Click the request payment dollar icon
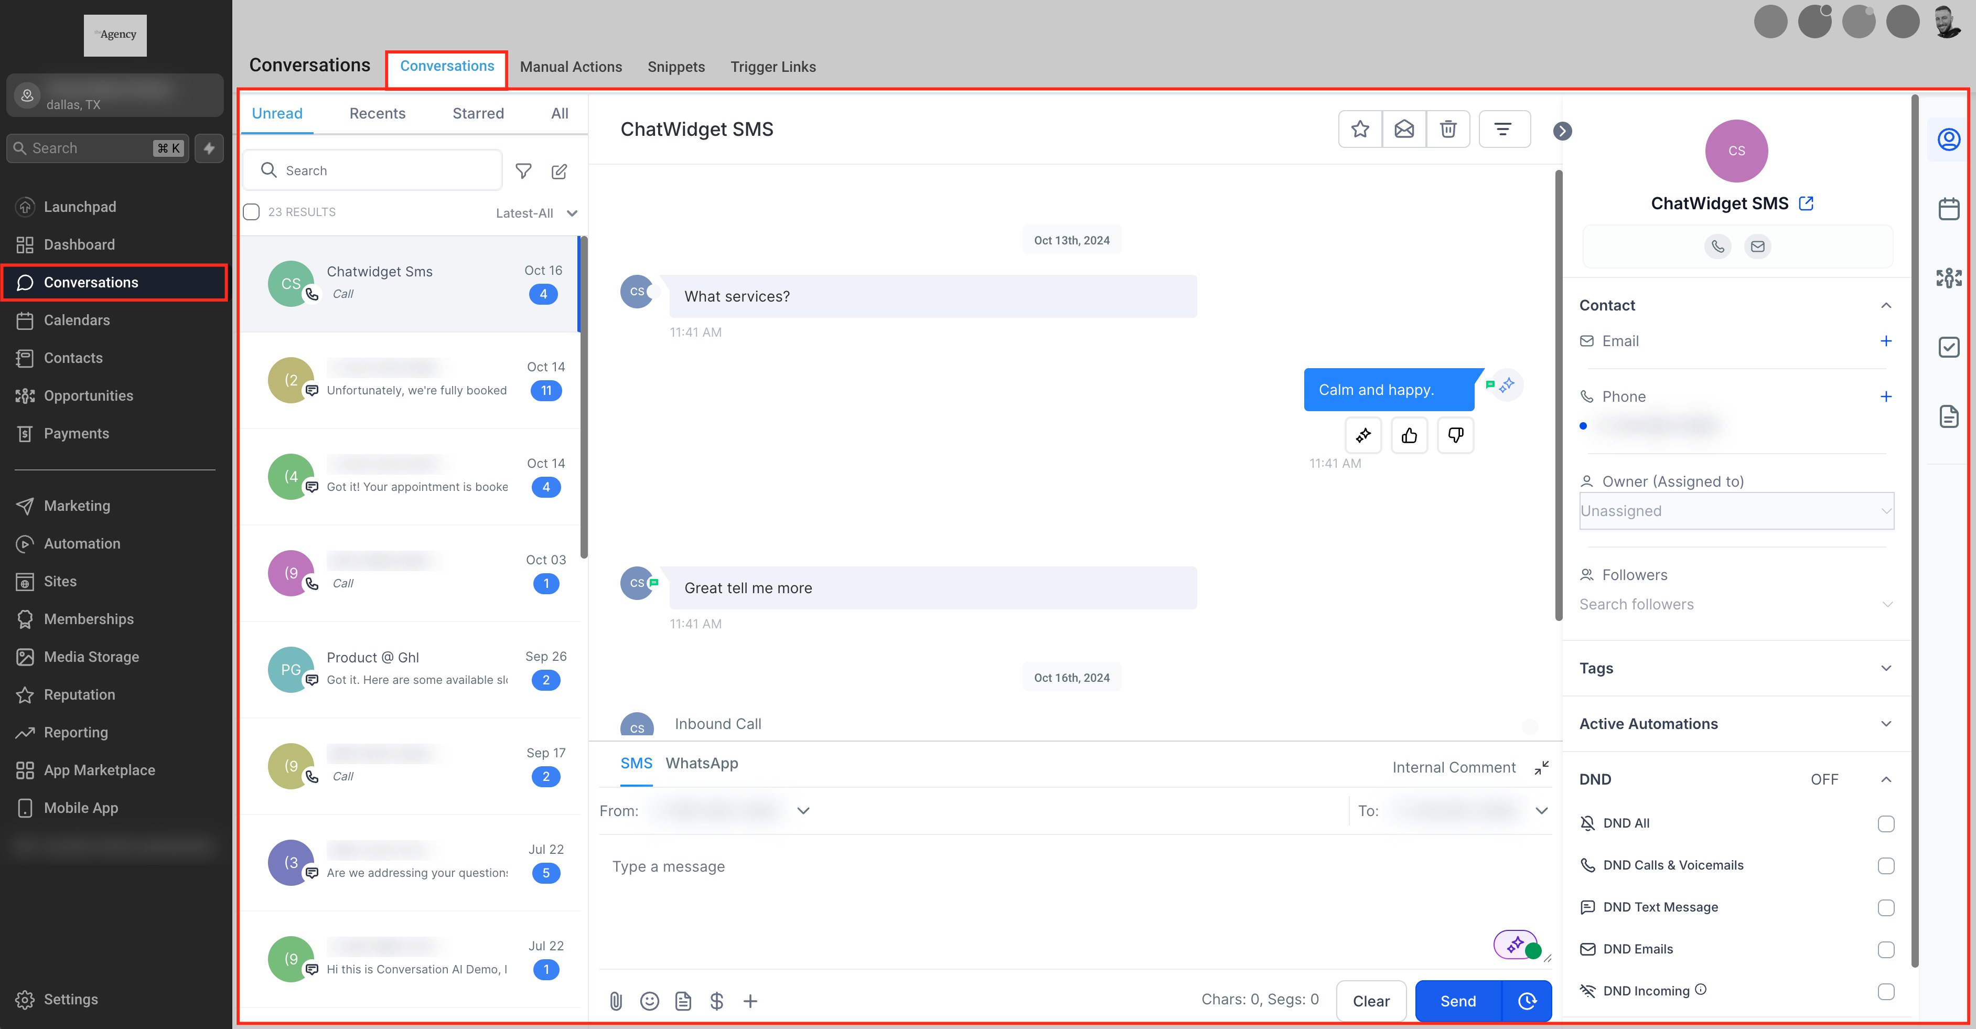The image size is (1976, 1029). click(716, 1001)
